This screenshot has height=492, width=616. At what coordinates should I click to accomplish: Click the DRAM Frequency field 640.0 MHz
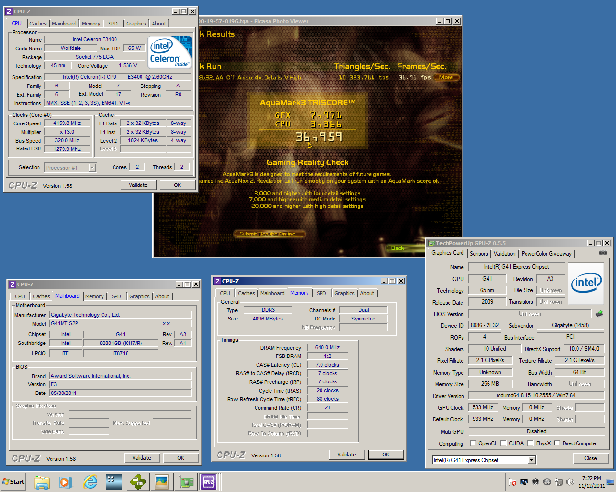(x=327, y=347)
